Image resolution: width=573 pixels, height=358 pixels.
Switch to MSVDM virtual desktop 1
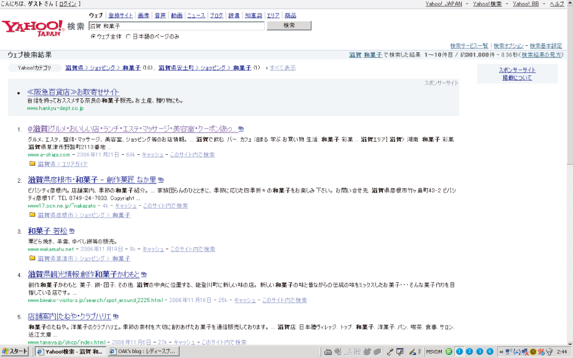tap(459, 352)
